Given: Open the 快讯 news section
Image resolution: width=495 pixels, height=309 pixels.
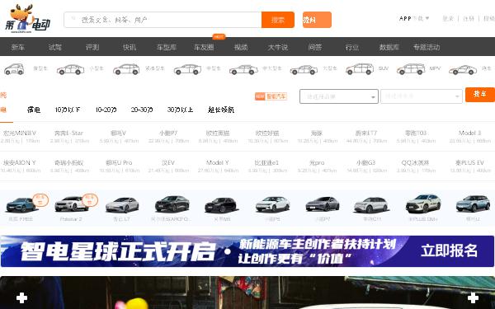Looking at the screenshot, I should [130, 47].
